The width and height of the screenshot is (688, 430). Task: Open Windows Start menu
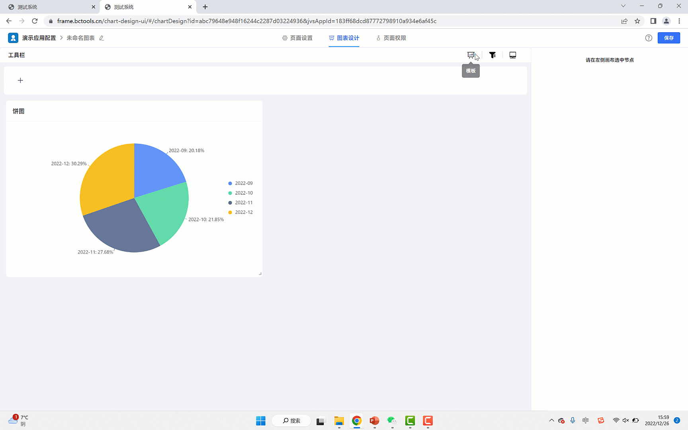tap(261, 420)
